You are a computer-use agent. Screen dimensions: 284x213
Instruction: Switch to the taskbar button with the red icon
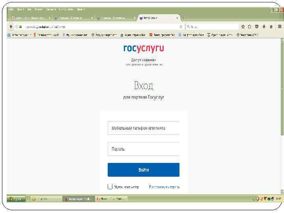111,199
